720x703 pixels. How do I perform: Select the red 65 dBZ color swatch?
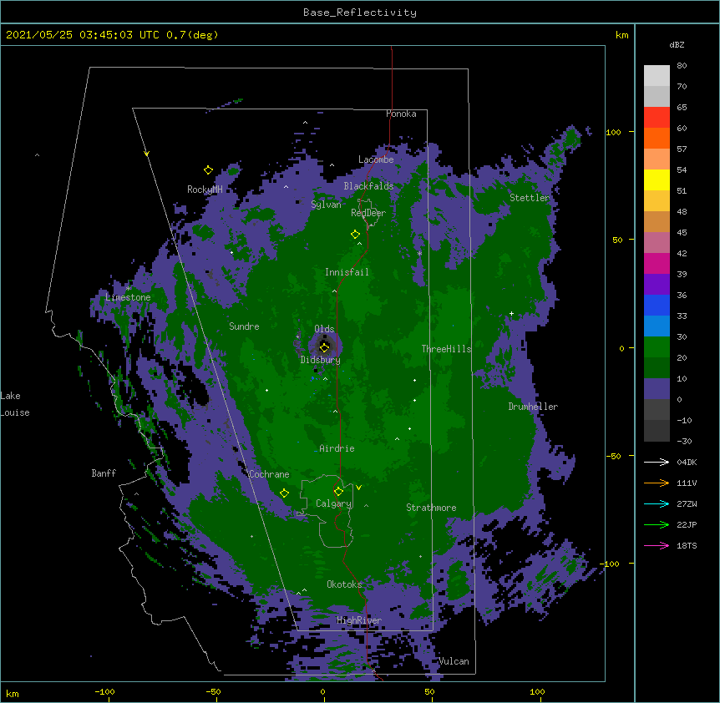tap(657, 117)
